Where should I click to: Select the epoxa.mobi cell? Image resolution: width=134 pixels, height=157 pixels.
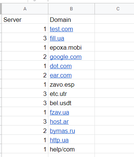pos(71,47)
